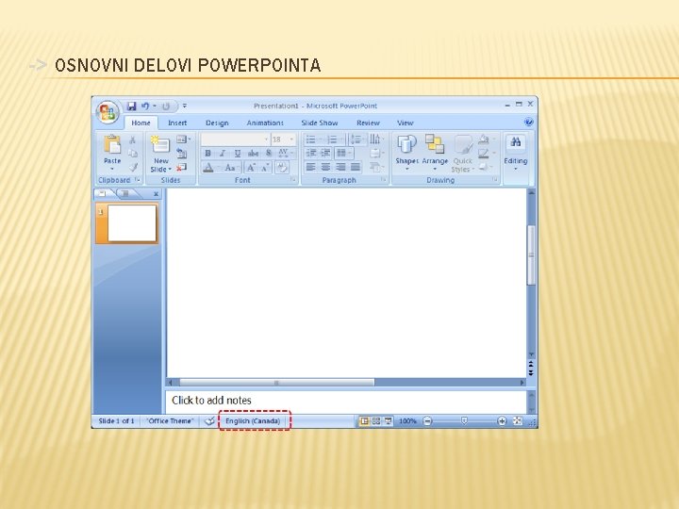Open the Office Button menu
The image size is (679, 509).
[x=107, y=112]
